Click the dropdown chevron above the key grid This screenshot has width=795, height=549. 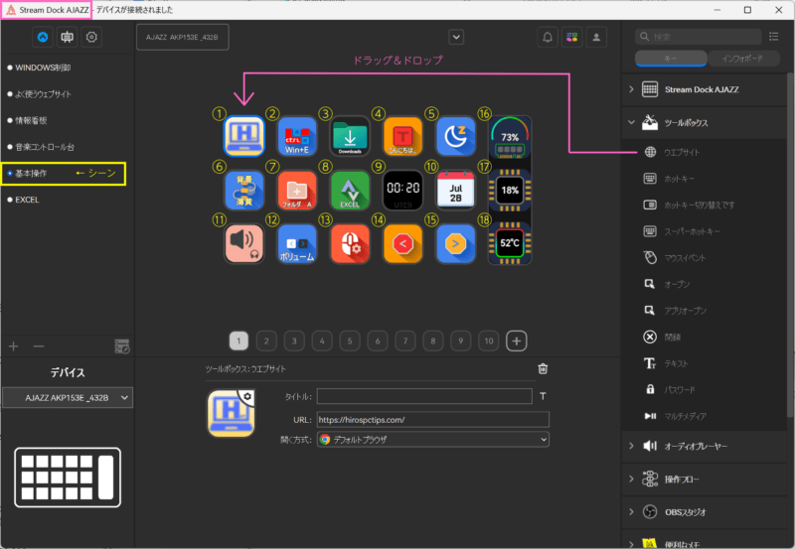tap(456, 37)
